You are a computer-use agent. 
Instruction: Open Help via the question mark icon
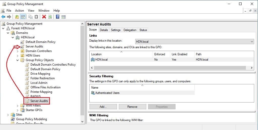(58, 17)
